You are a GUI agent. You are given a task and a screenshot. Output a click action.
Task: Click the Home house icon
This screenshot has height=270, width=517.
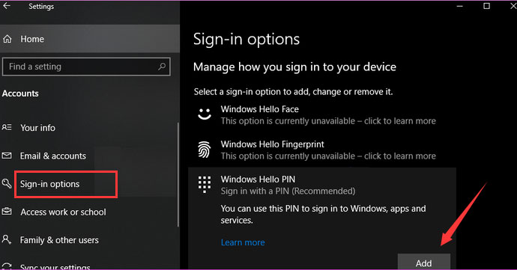7,39
